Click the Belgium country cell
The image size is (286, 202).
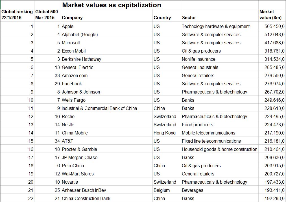click(x=167, y=190)
